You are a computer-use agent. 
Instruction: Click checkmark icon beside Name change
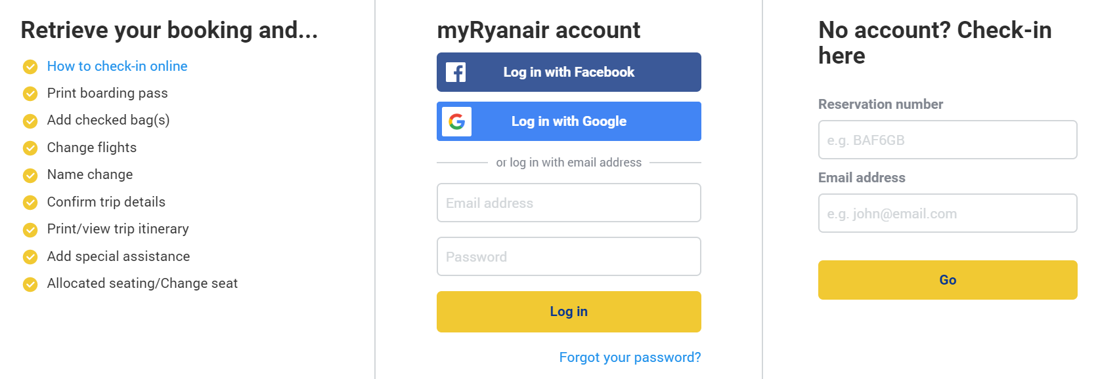(30, 175)
